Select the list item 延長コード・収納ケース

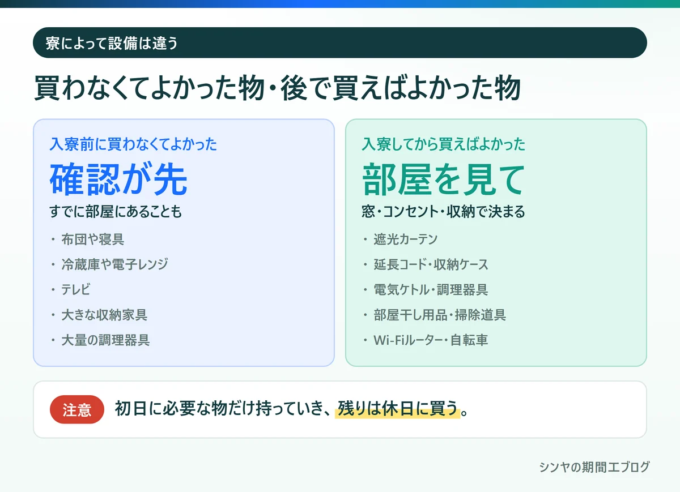[x=431, y=264]
